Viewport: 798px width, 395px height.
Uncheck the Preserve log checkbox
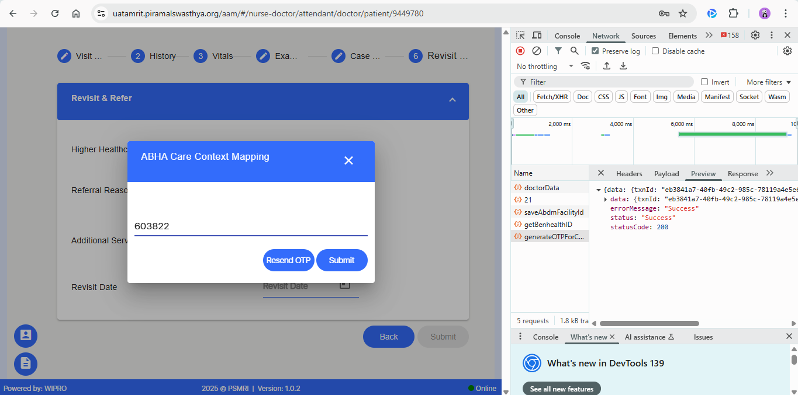(x=595, y=51)
